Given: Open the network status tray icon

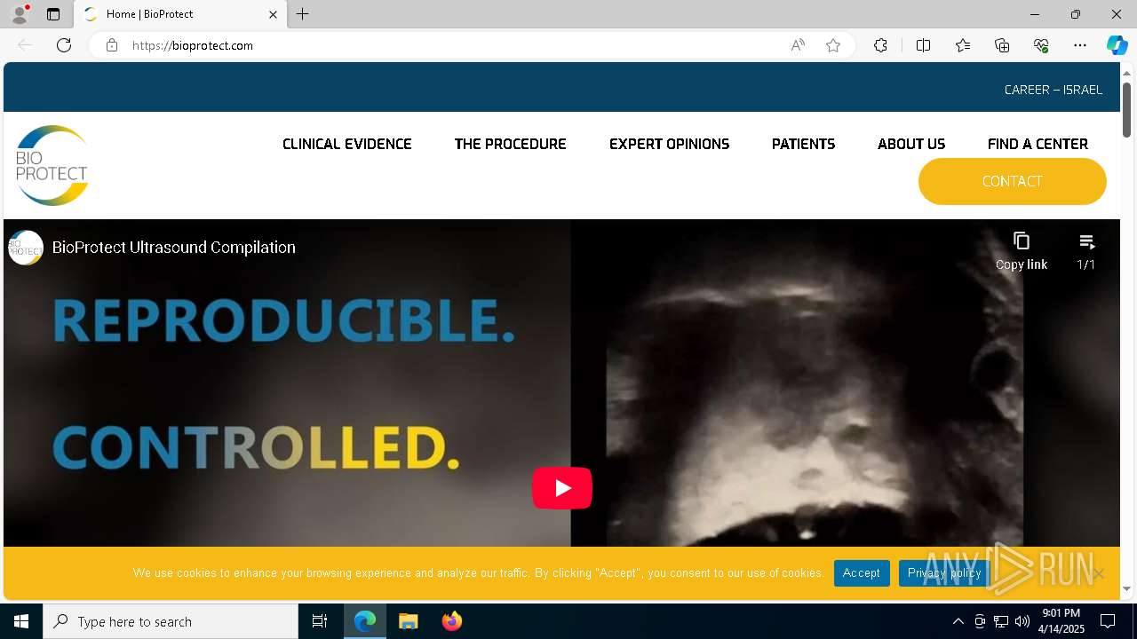Looking at the screenshot, I should [x=1001, y=621].
